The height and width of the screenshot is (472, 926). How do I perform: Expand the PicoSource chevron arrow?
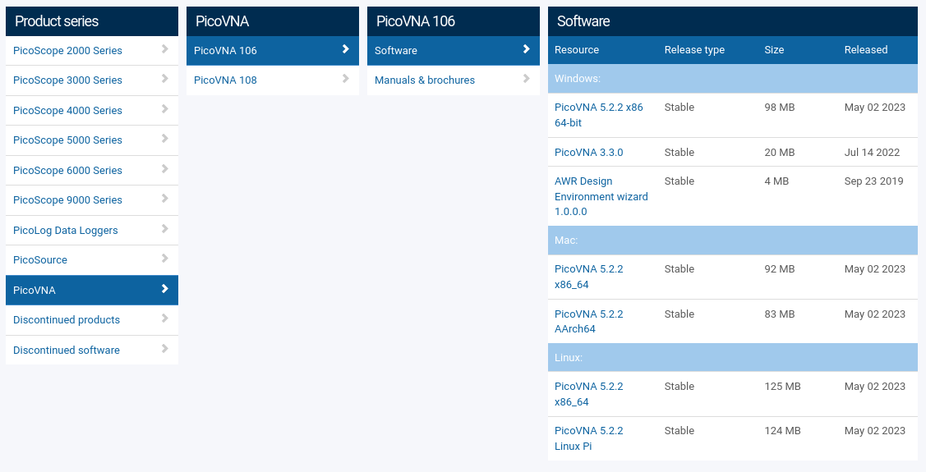[165, 259]
